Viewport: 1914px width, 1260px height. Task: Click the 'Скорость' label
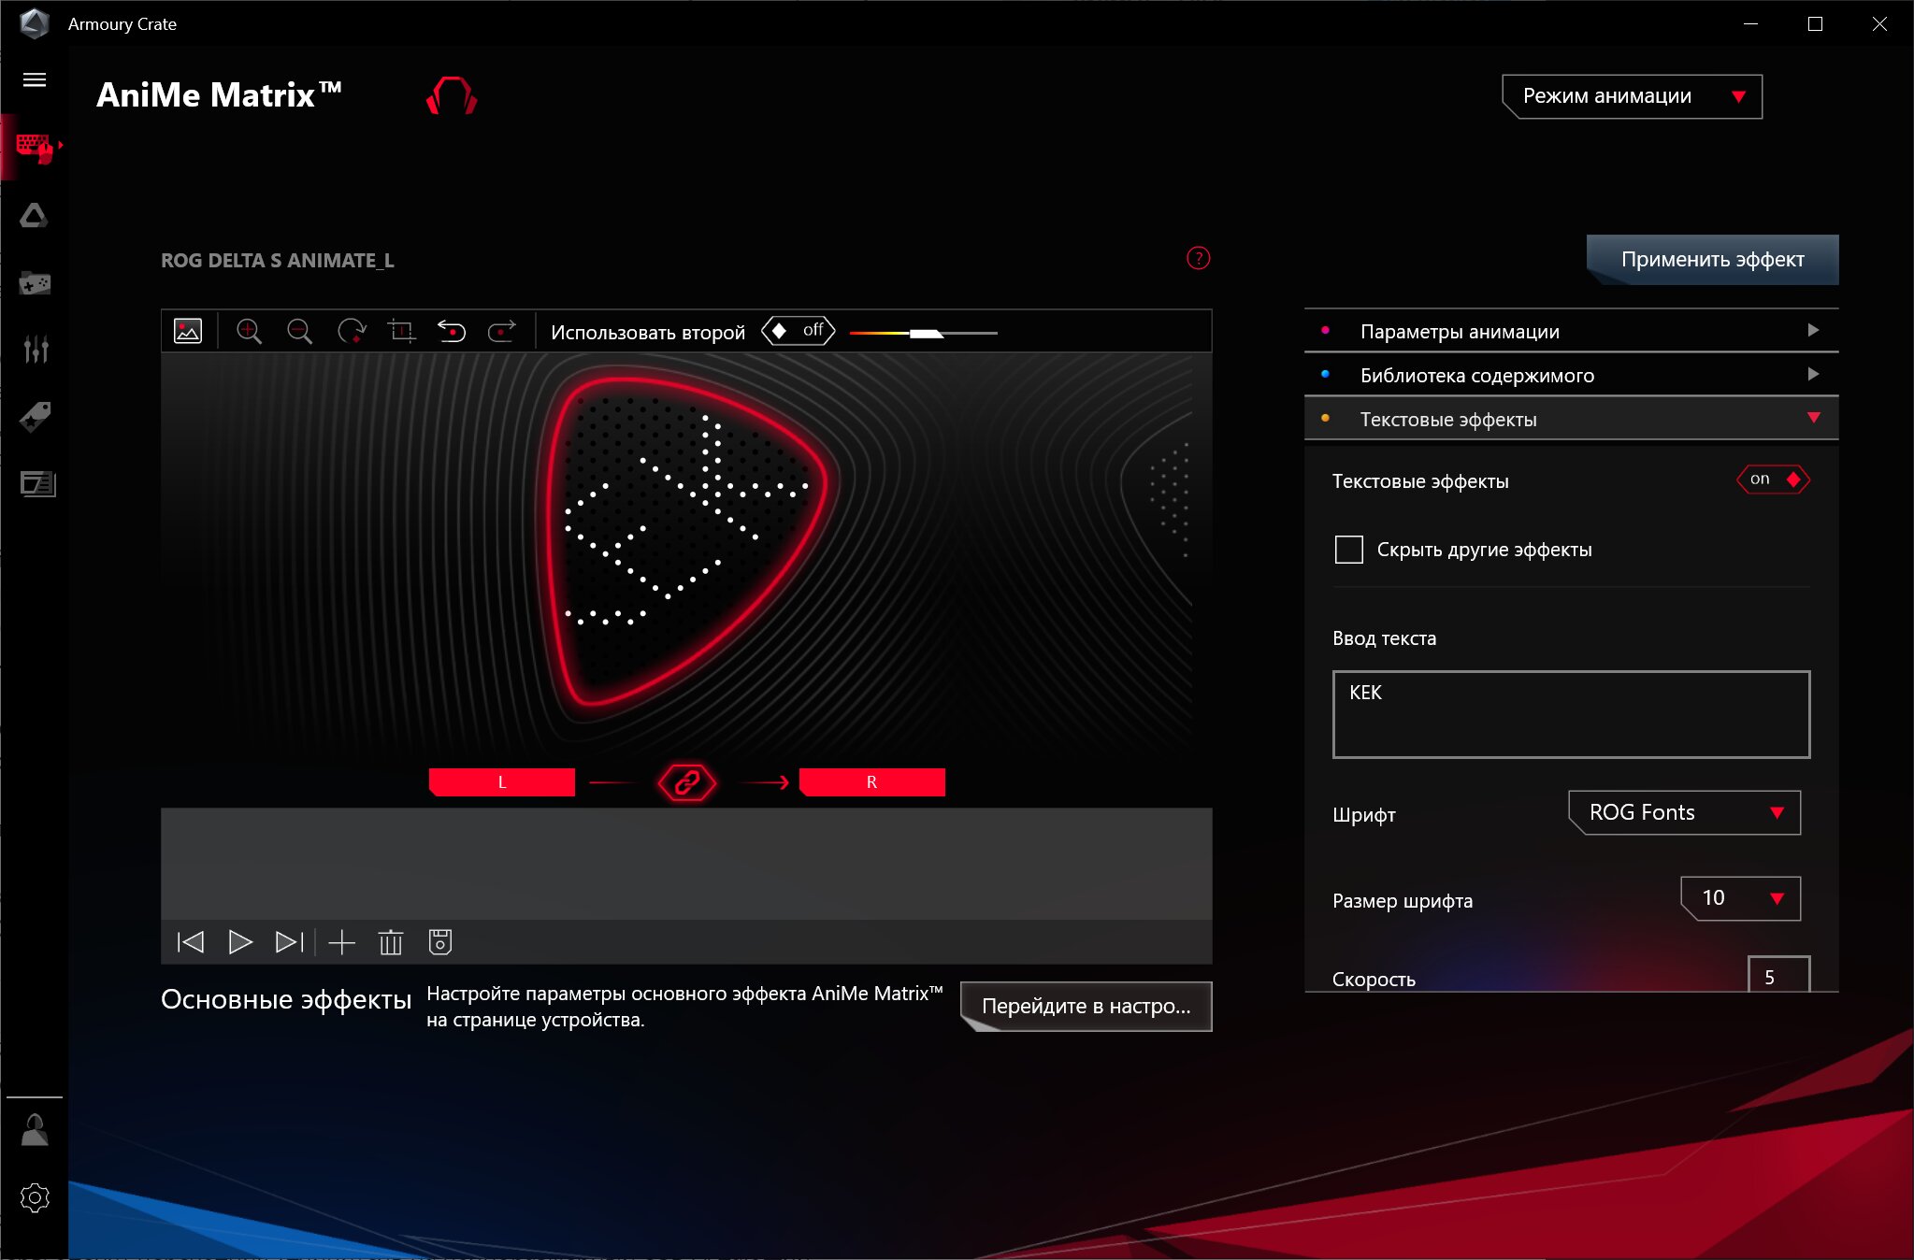(1374, 980)
